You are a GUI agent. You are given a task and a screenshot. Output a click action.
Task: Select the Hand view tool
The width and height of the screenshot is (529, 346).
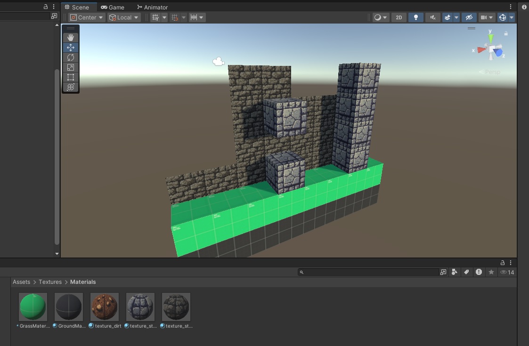click(x=71, y=38)
